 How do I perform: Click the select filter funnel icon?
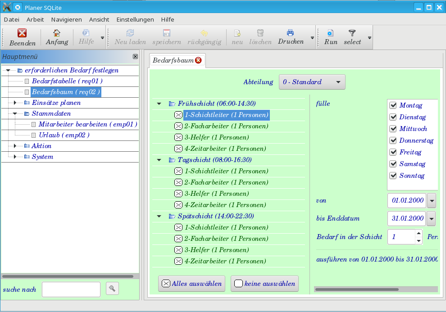coord(352,33)
